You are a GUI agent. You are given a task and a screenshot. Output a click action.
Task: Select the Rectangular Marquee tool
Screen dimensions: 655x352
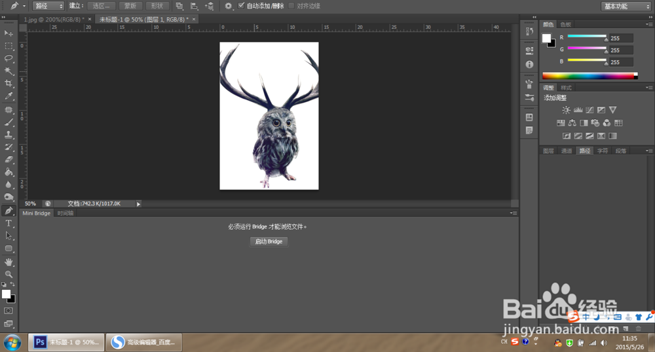click(x=9, y=46)
